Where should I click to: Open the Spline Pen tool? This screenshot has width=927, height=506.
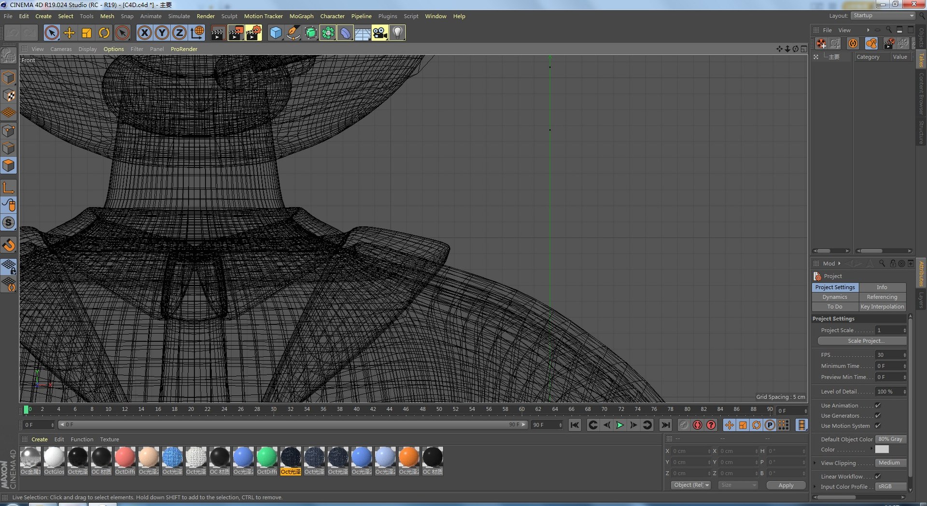point(293,33)
